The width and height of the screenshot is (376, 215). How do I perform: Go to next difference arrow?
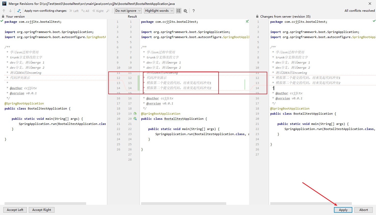click(10, 11)
